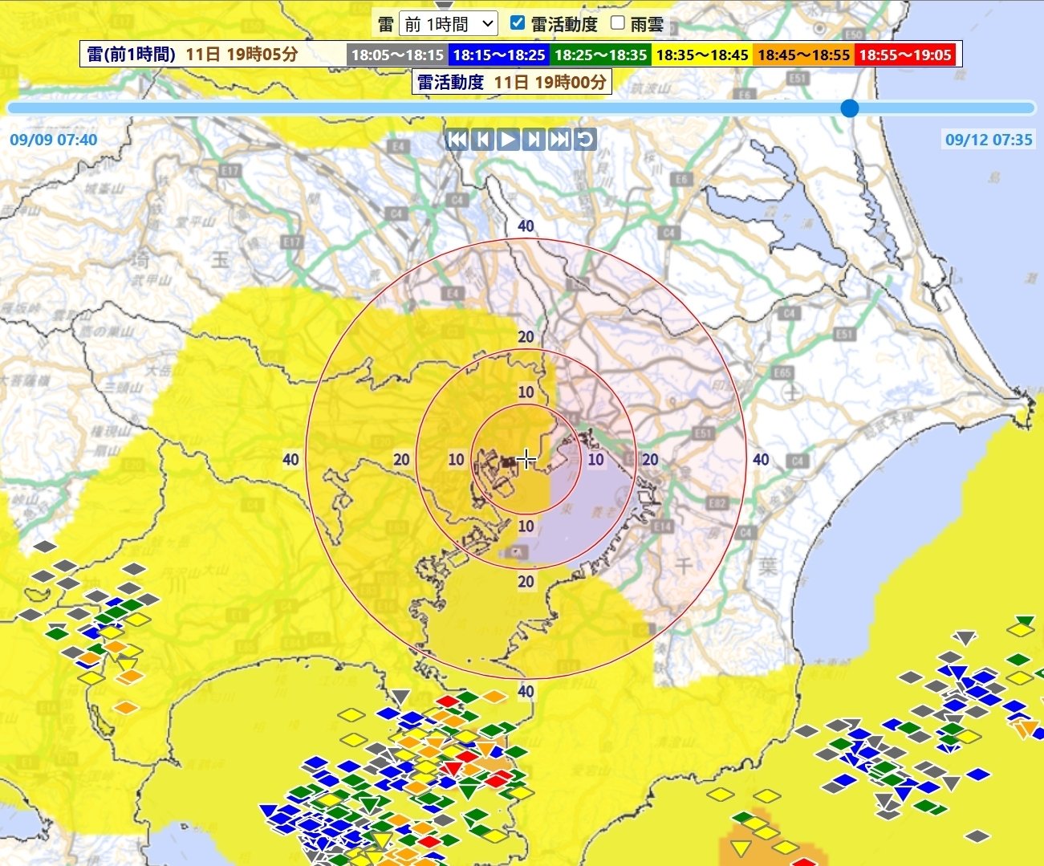This screenshot has width=1044, height=866.
Task: Click the slider handle on the timeline
Action: [849, 108]
